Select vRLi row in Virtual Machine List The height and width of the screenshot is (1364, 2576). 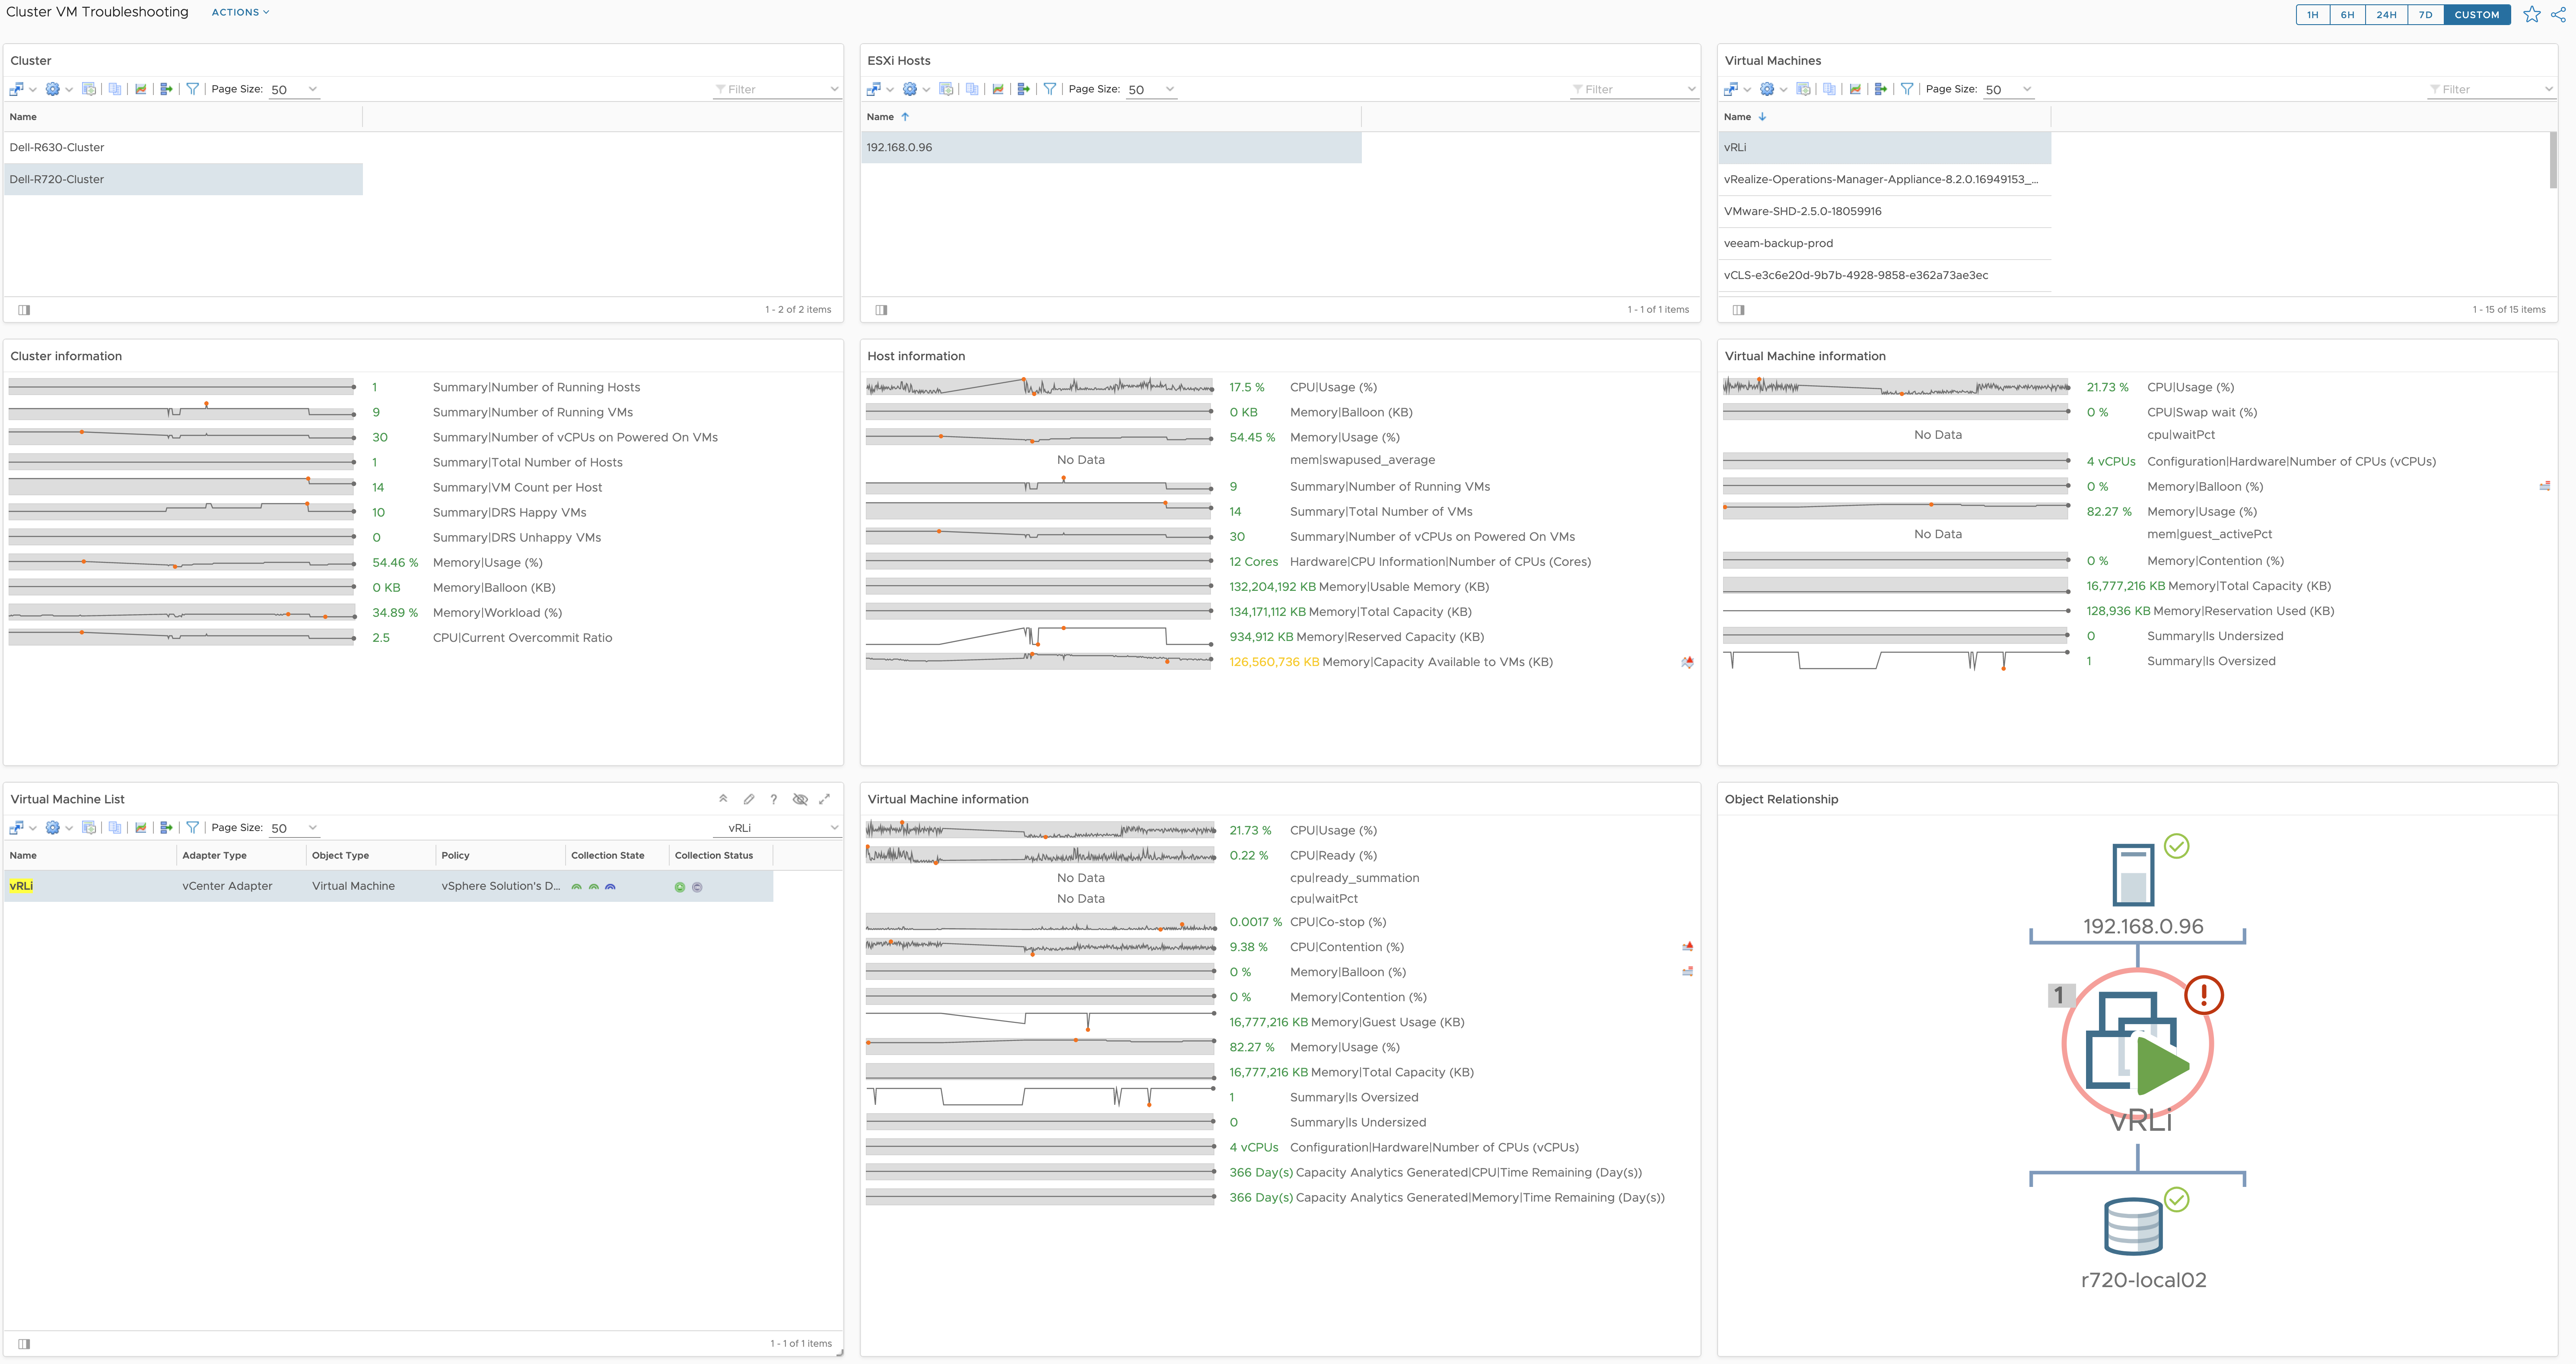pyautogui.click(x=388, y=886)
